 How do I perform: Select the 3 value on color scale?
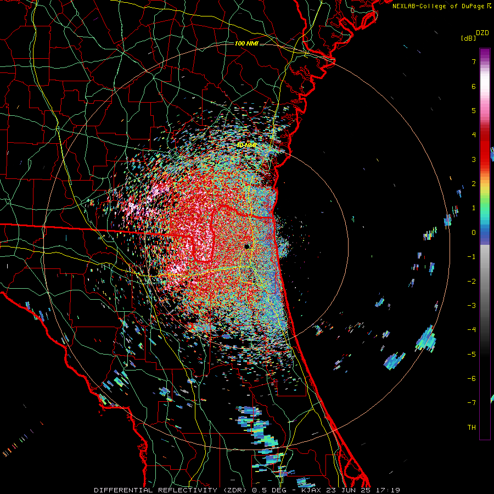tap(474, 159)
